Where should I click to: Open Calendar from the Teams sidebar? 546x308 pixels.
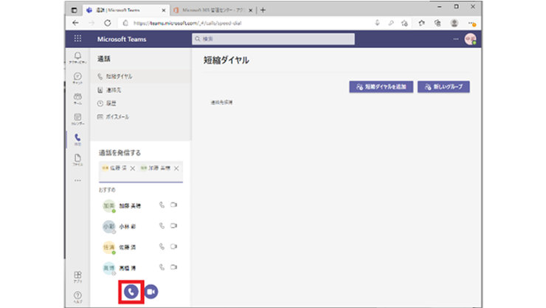coord(77,119)
